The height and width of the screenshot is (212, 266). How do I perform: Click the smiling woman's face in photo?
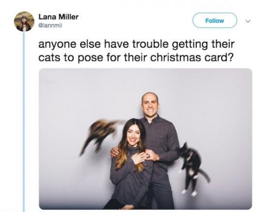[x=133, y=134]
